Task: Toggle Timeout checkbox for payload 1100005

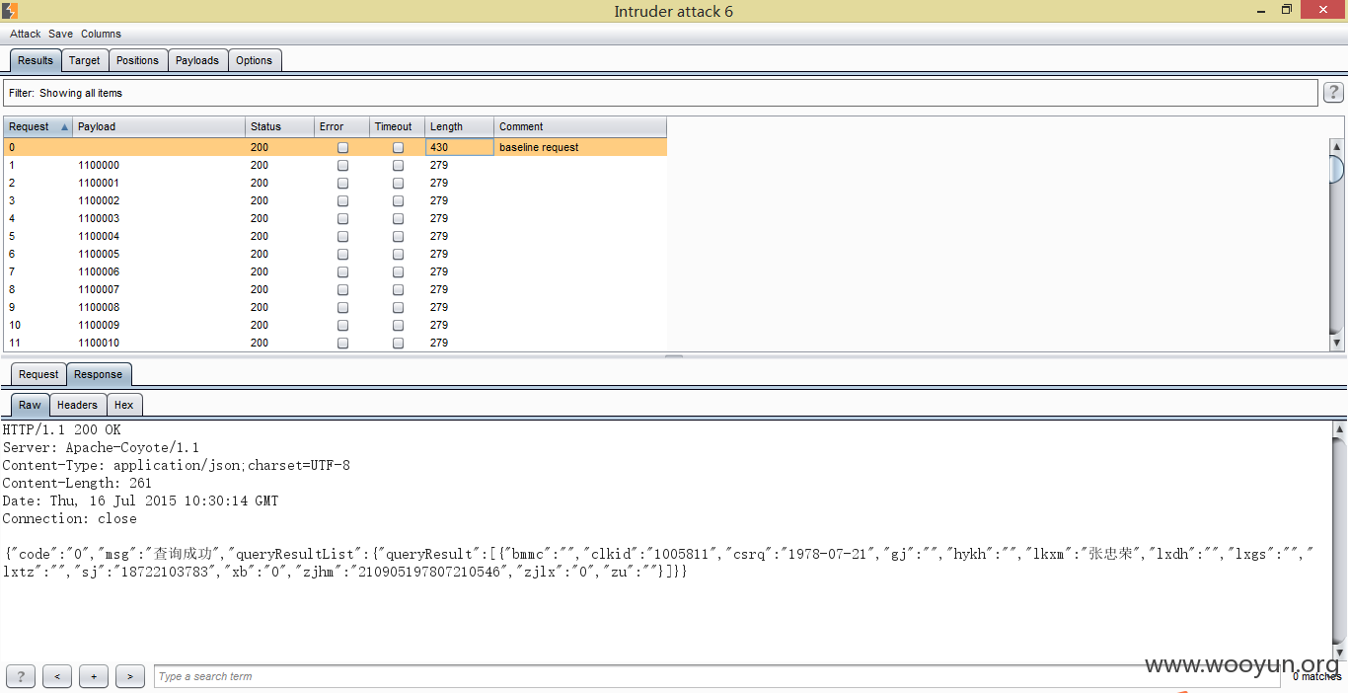Action: [398, 254]
